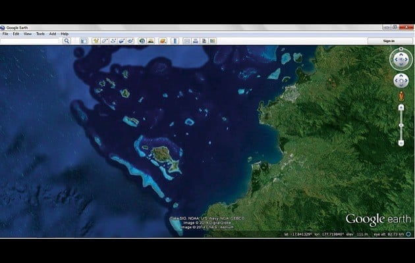Click look-right arrow on the eye joystick
Viewport: 415px width, 263px height.
tap(406, 60)
